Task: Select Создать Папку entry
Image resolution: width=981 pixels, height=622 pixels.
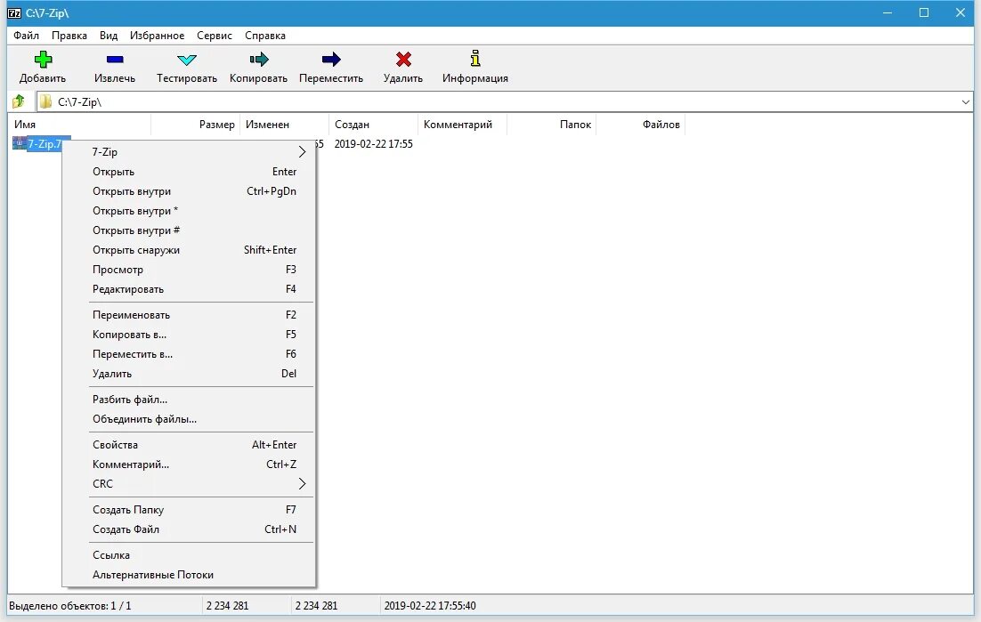Action: point(189,510)
